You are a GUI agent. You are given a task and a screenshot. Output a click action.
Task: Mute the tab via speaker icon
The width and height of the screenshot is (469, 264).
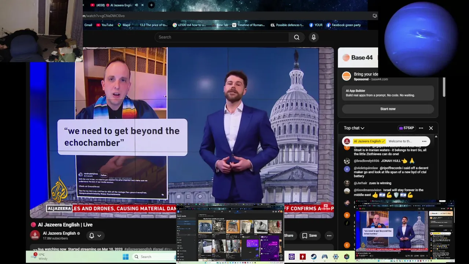coord(136,5)
